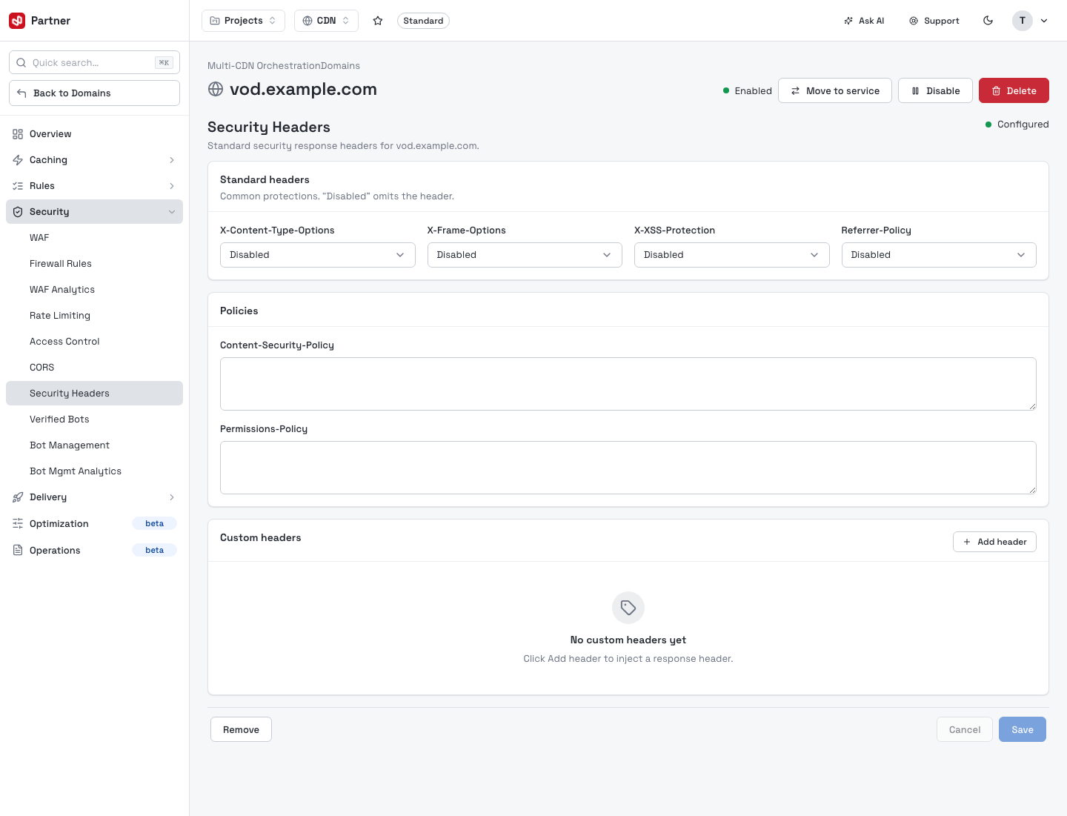Expand the Rules section chevron
The width and height of the screenshot is (1067, 816).
(172, 186)
